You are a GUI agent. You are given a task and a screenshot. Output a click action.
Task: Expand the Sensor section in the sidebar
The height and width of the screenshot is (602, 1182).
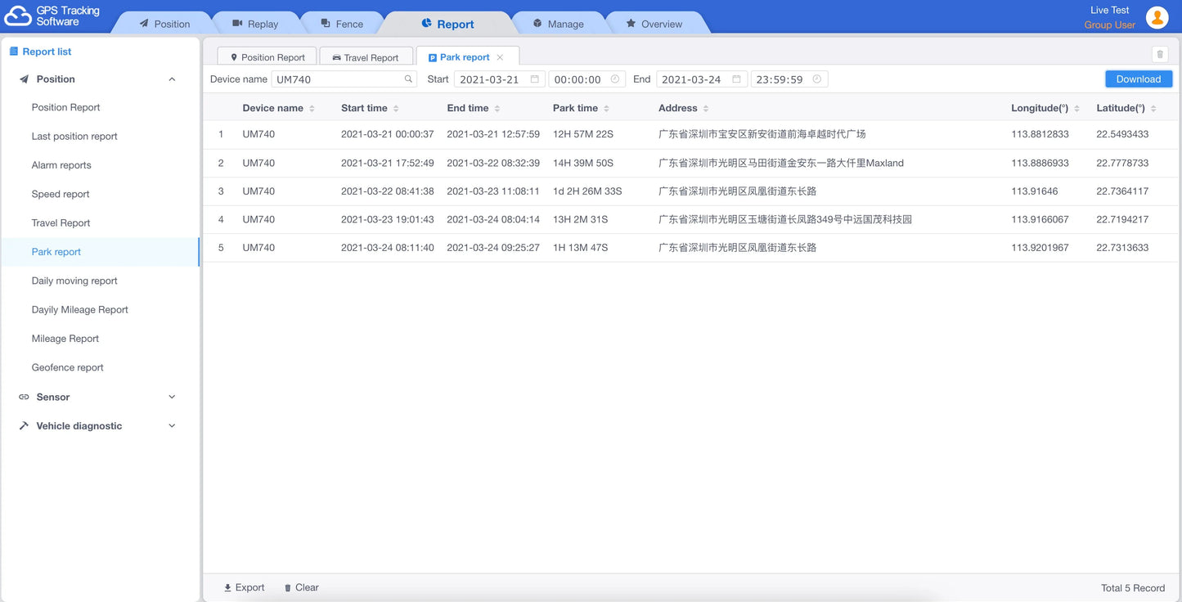[172, 397]
